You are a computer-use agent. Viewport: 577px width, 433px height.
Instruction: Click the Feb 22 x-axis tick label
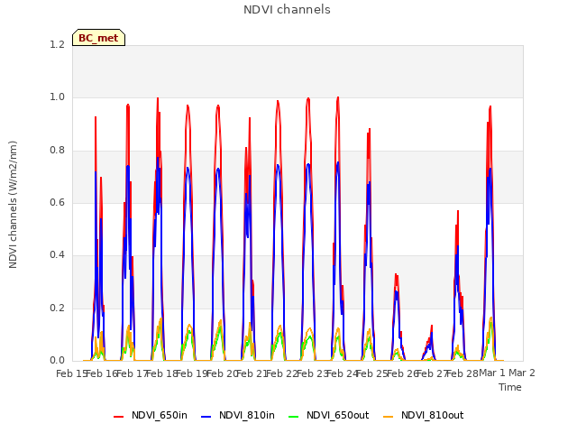(x=282, y=373)
